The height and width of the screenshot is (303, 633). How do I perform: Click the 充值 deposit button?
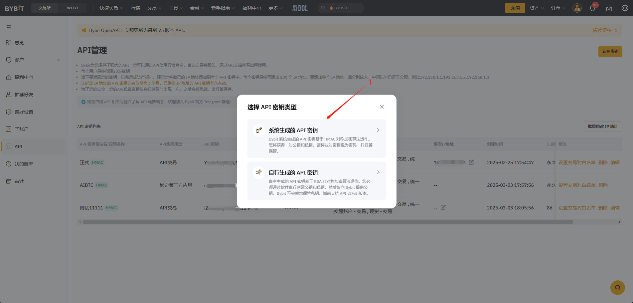tap(515, 8)
